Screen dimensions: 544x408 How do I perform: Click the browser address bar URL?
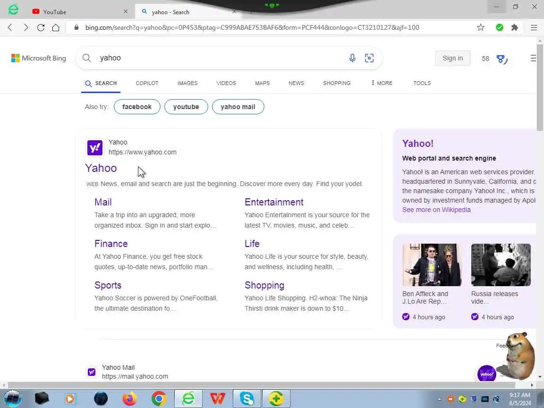[x=252, y=27]
